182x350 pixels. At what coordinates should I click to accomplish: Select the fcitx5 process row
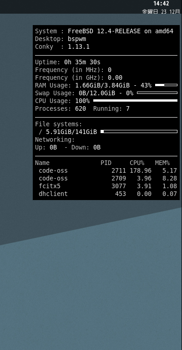tap(107, 186)
